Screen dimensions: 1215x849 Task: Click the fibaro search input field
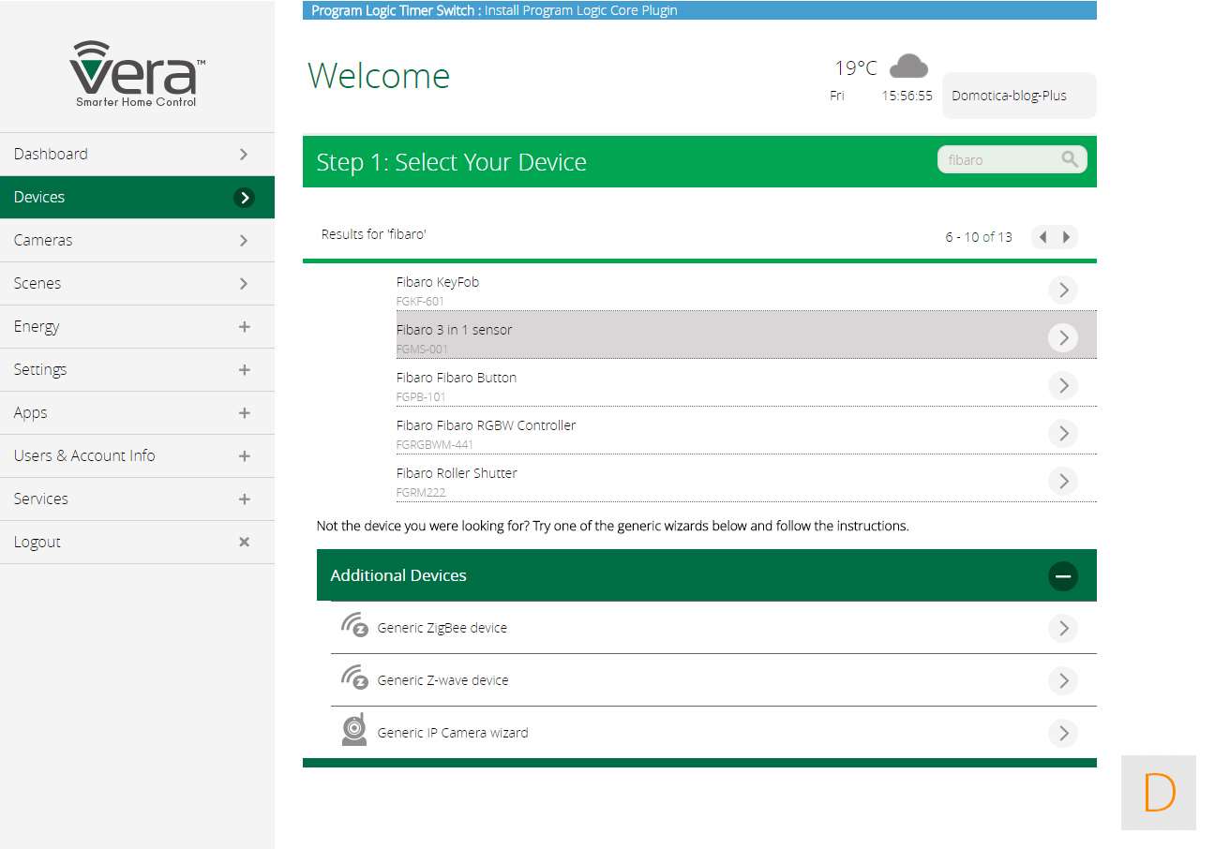click(x=999, y=159)
